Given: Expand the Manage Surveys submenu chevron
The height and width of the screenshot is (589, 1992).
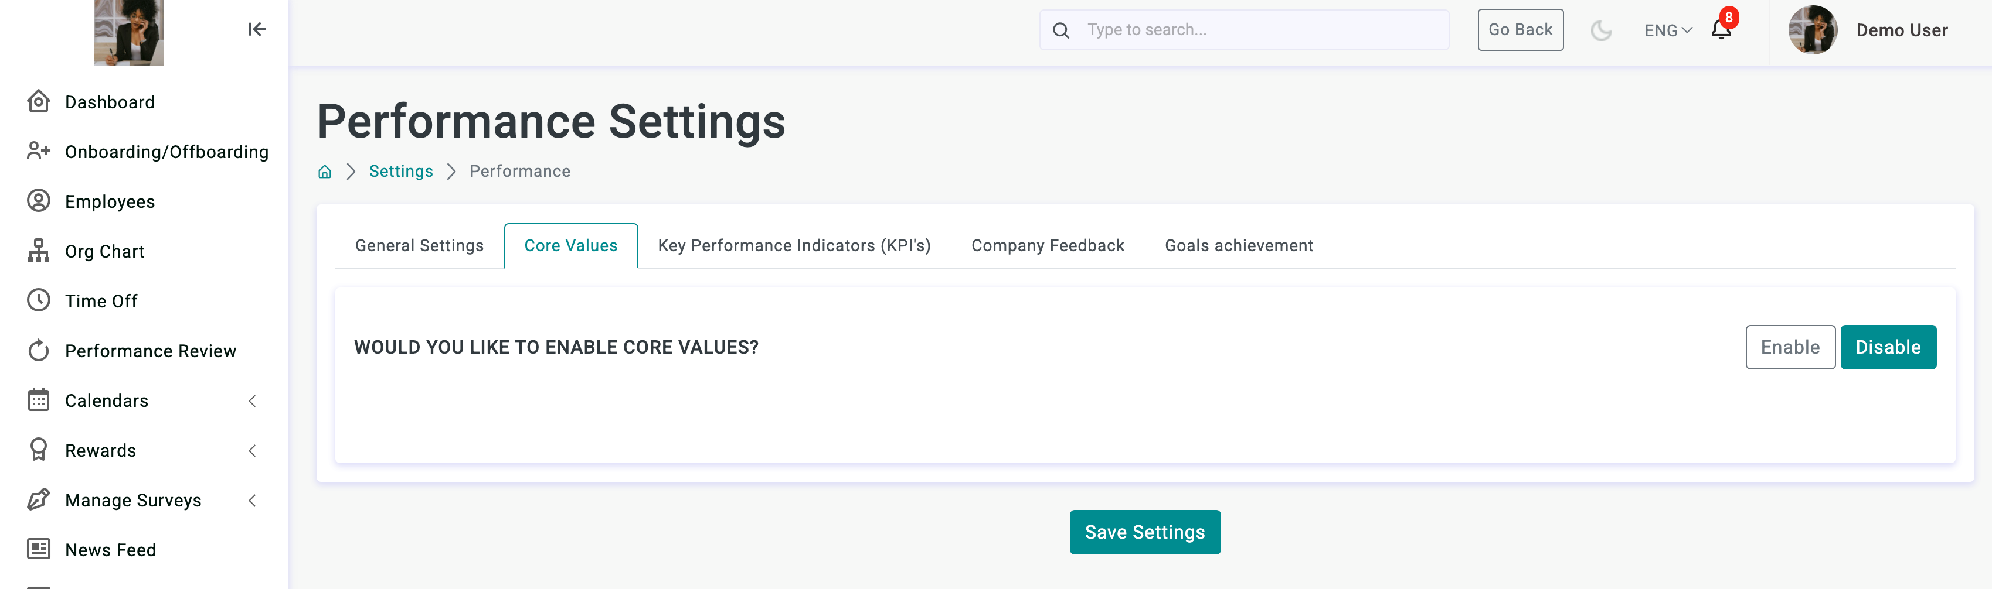Looking at the screenshot, I should tap(252, 500).
